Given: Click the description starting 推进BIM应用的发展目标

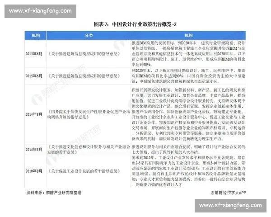Looking at the screenshot, I should tap(188, 54).
